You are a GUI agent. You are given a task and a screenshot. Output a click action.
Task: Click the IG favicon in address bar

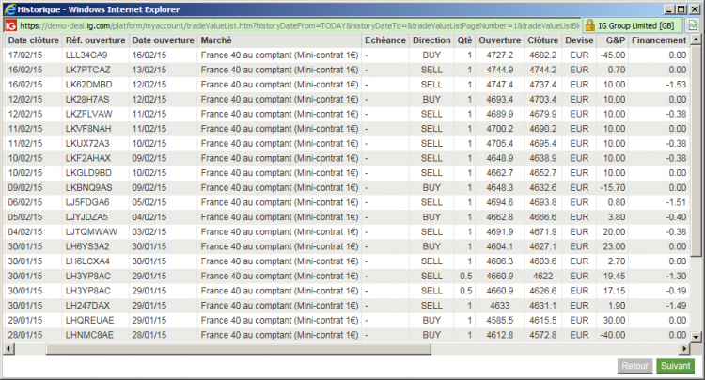pos(10,26)
